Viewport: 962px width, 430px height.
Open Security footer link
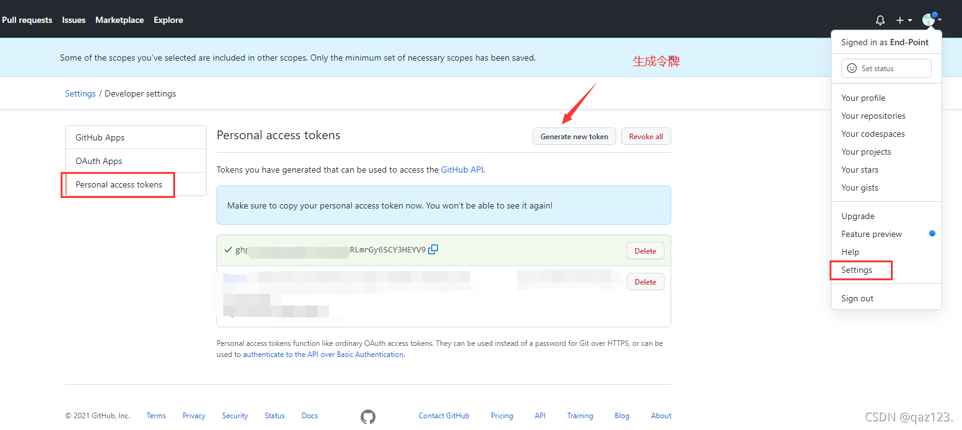pyautogui.click(x=235, y=416)
